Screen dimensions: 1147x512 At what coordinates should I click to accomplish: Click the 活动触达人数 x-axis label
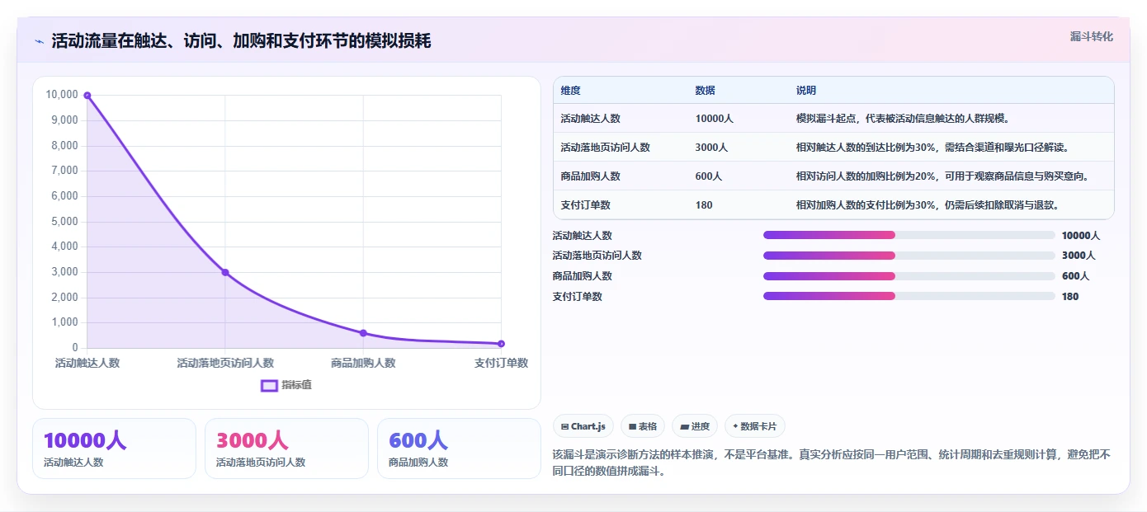(87, 363)
